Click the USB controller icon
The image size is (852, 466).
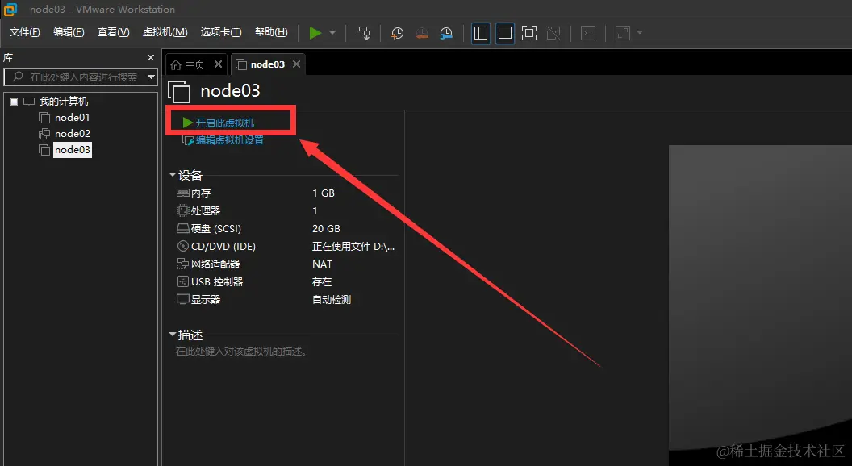click(x=183, y=281)
